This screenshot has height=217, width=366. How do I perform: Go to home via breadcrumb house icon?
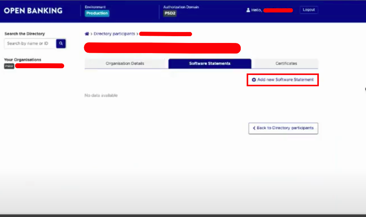(87, 34)
